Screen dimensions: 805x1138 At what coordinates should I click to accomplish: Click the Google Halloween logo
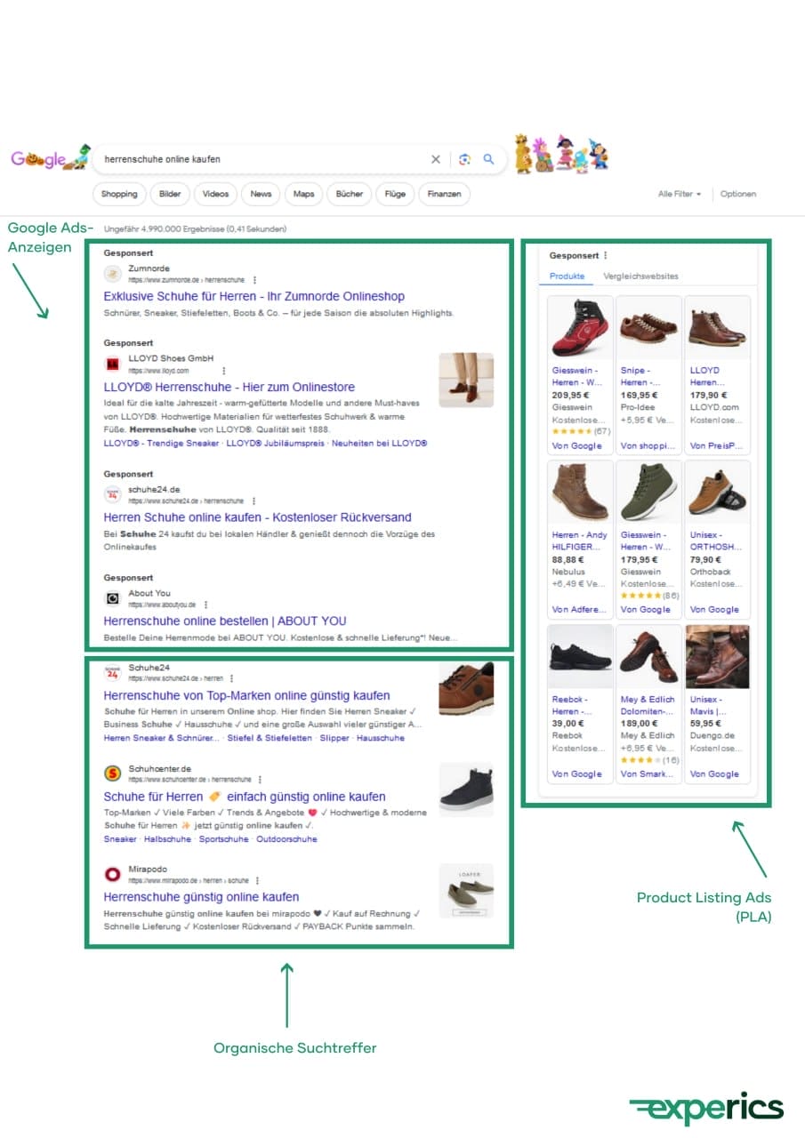[50, 157]
